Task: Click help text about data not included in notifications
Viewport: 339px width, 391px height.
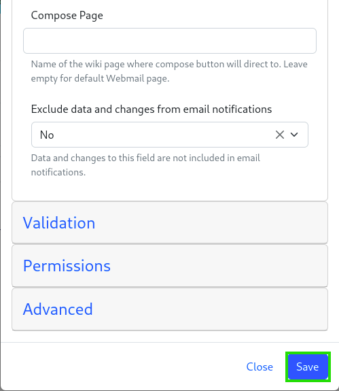Action: [145, 165]
